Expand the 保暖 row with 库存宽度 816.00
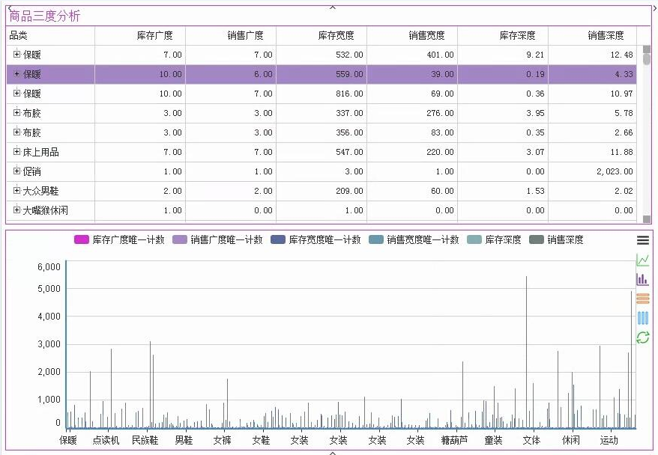 pos(16,93)
